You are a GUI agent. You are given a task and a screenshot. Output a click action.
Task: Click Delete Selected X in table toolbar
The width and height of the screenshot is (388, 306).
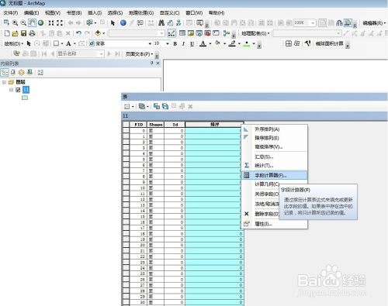pos(190,106)
